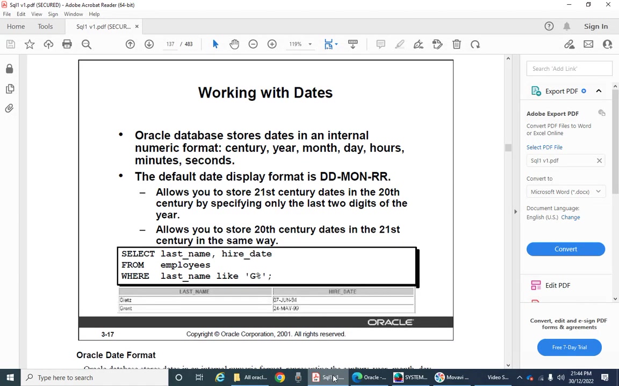Click the print file icon
Image resolution: width=619 pixels, height=386 pixels.
67,44
